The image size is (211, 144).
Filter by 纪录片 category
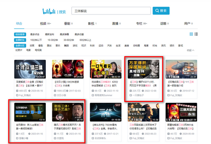19,50
